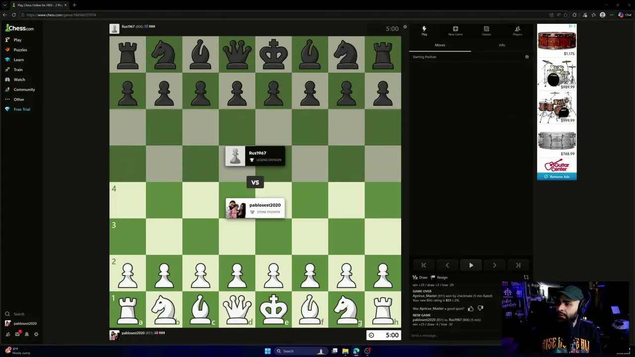Screen dimensions: 635x357
Task: Click the Rus1967 versus card
Action: click(255, 156)
